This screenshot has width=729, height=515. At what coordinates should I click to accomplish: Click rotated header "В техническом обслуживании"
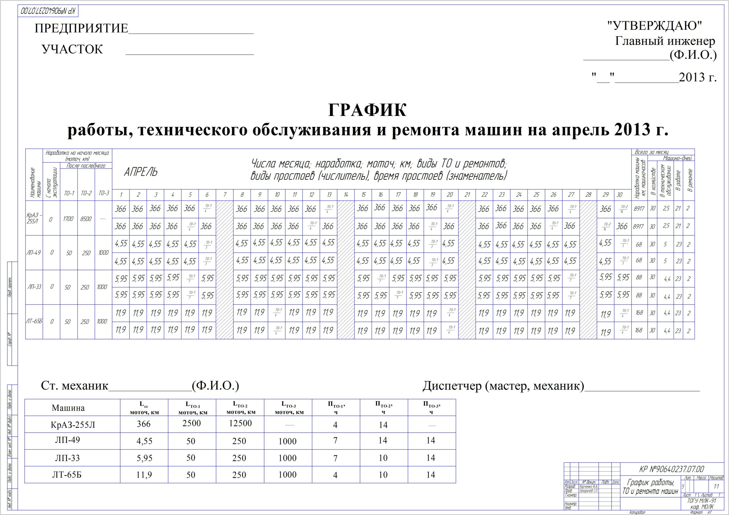[666, 181]
